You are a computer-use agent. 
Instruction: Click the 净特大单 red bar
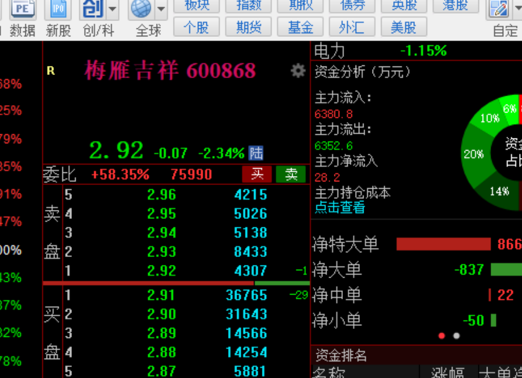(443, 244)
